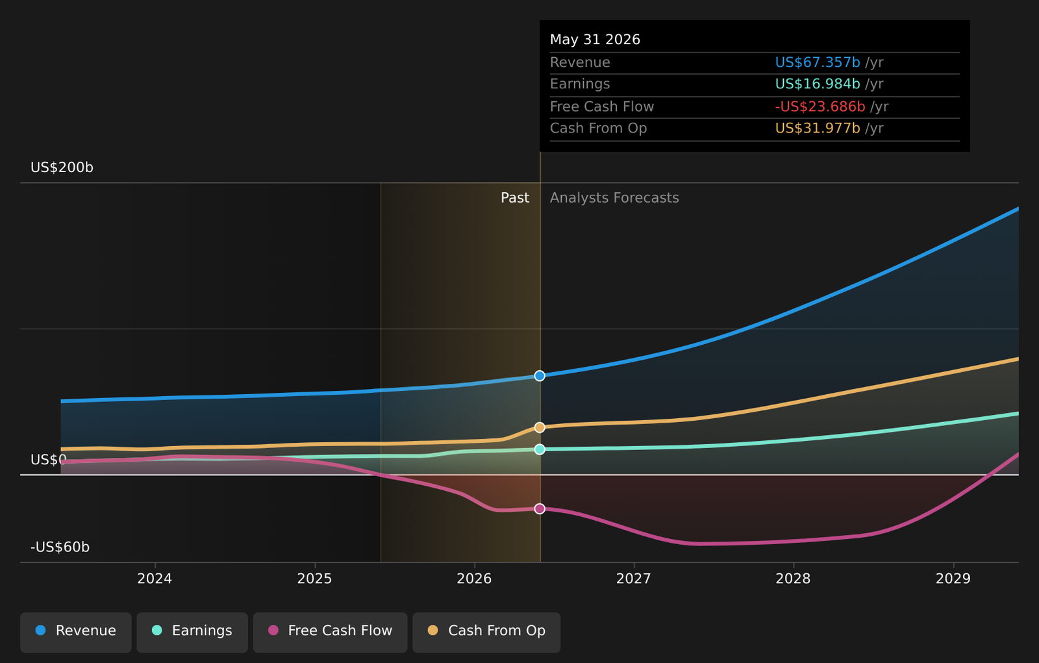Toggle the Earnings legend button
The height and width of the screenshot is (663, 1039).
click(192, 632)
